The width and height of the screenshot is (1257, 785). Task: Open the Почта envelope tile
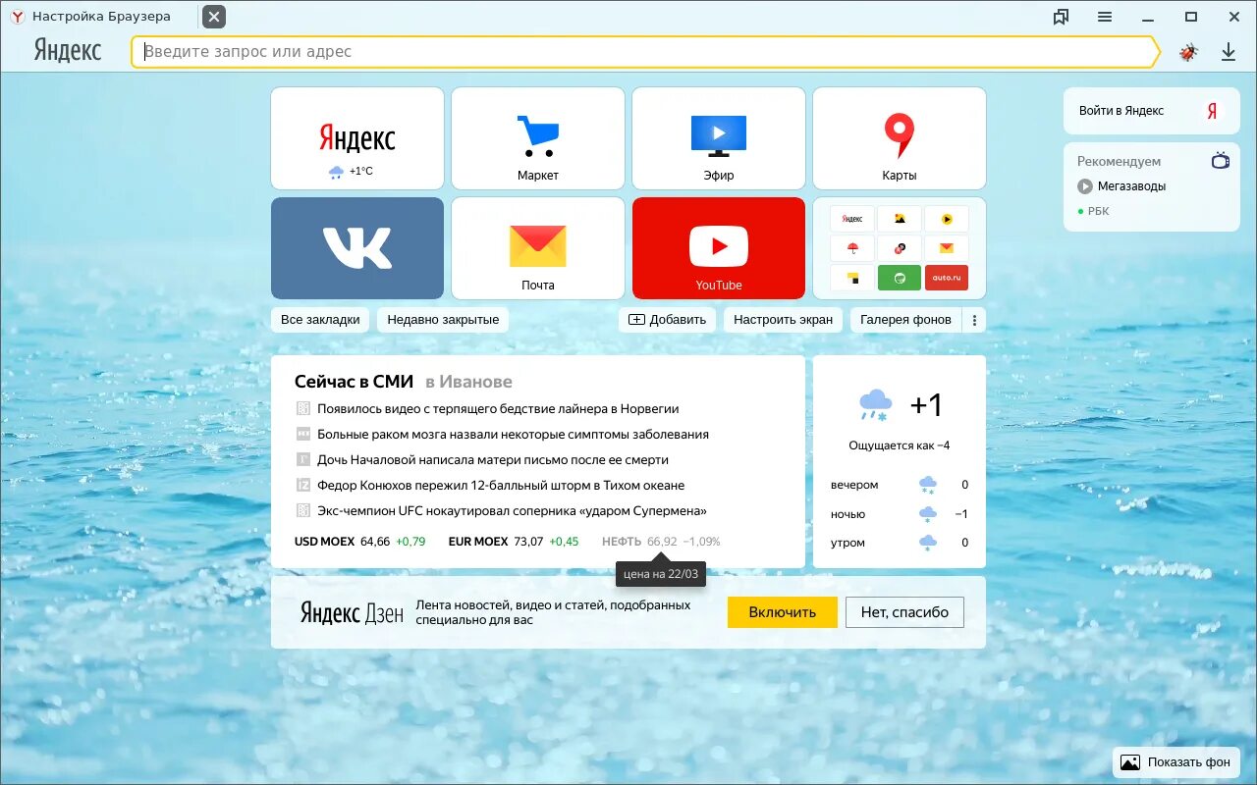tap(538, 248)
